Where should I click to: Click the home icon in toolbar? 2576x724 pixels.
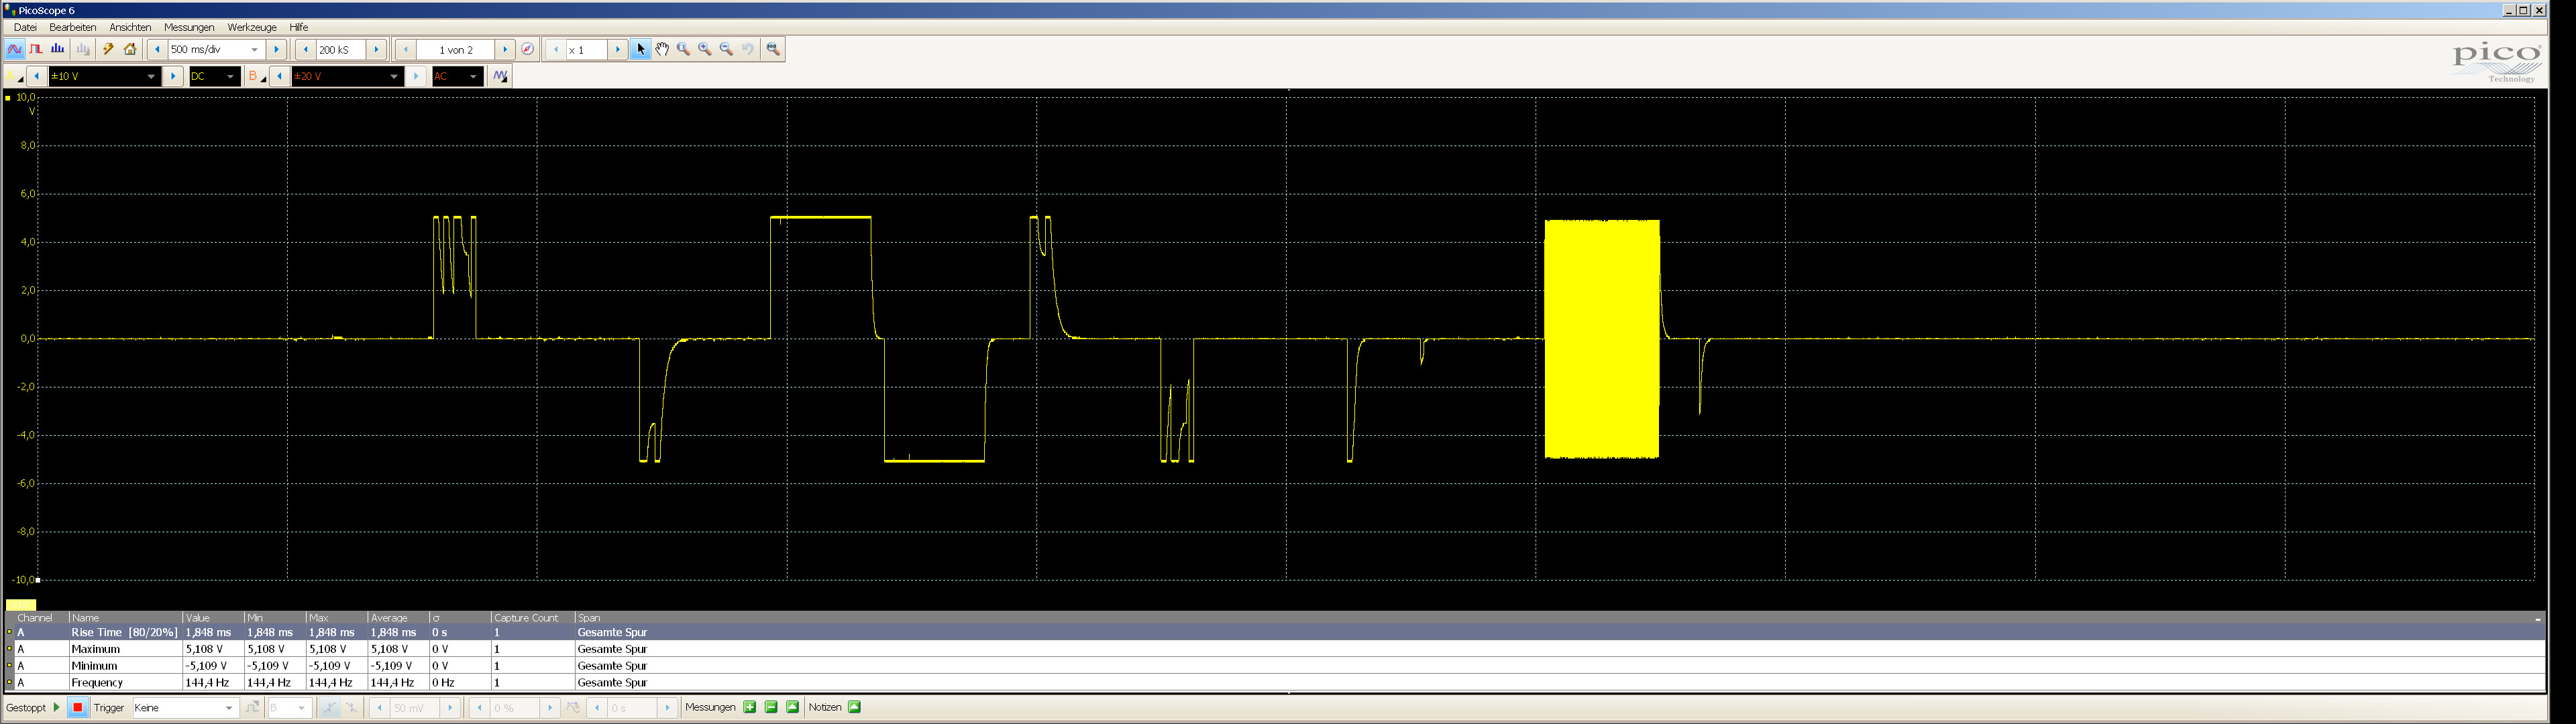coord(130,49)
